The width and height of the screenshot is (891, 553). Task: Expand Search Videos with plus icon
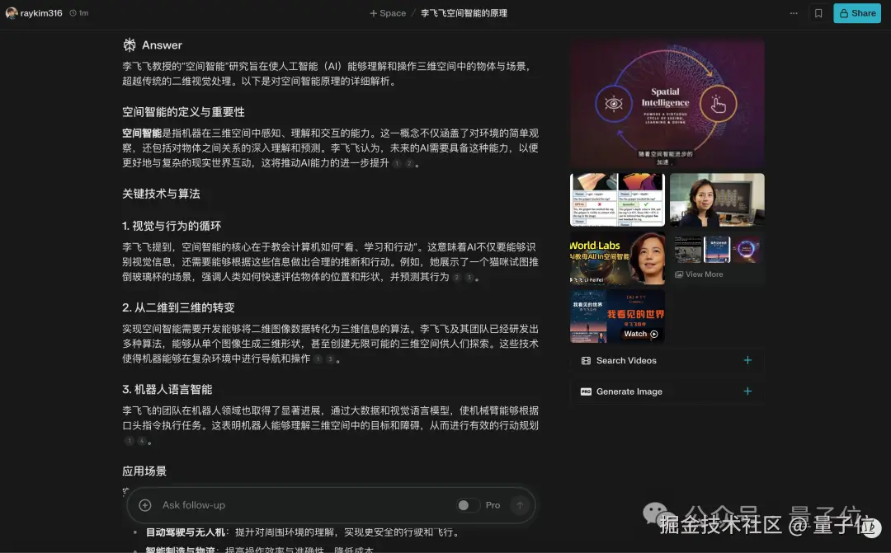pos(747,360)
